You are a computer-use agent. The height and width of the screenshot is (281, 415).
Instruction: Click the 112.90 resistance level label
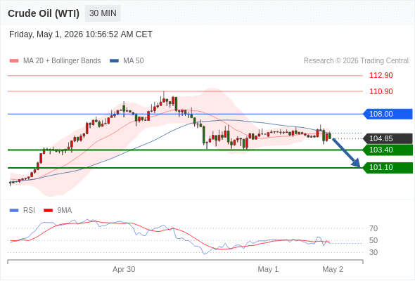(381, 75)
